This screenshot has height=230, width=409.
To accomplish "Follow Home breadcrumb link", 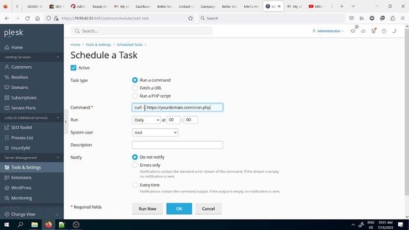I will pos(75,45).
